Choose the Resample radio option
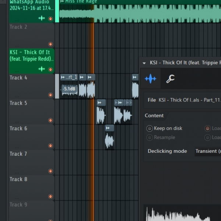Screen dimensions: 221x221 pos(150,137)
